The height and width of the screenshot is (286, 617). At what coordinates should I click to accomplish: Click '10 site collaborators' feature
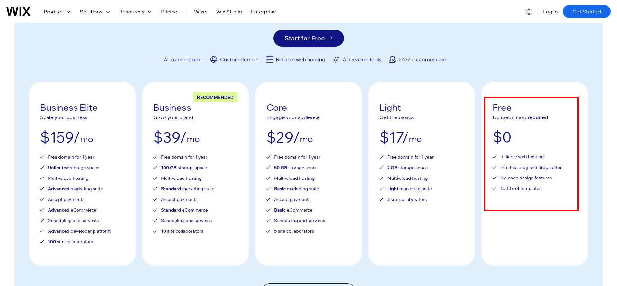point(182,231)
